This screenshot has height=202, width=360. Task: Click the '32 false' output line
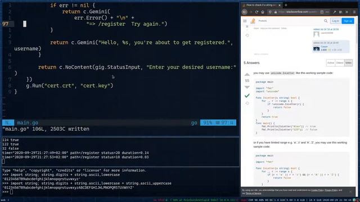point(10,148)
